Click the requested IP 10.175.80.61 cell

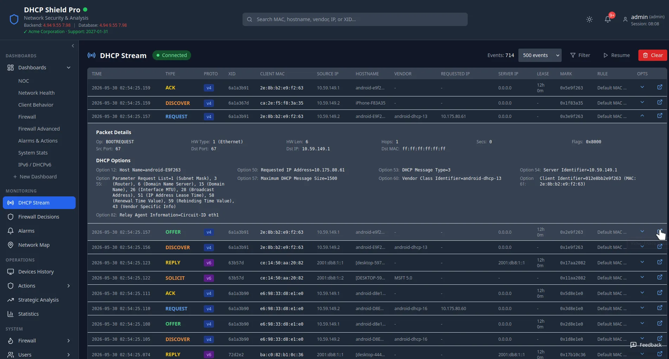[453, 116]
